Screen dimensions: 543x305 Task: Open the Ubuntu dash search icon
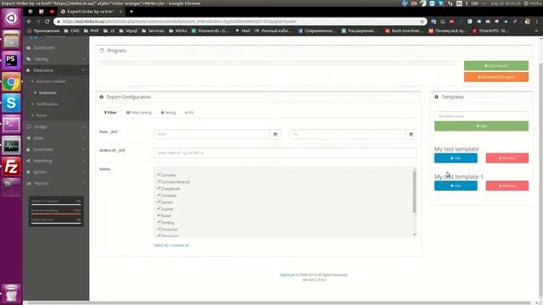pyautogui.click(x=11, y=18)
